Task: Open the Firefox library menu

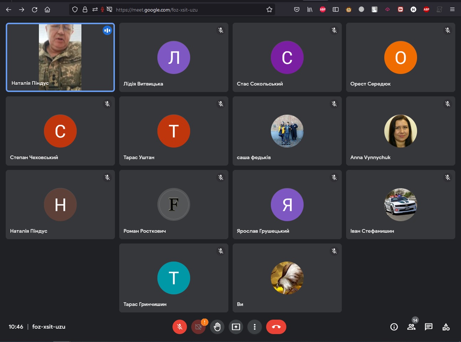Action: [310, 10]
